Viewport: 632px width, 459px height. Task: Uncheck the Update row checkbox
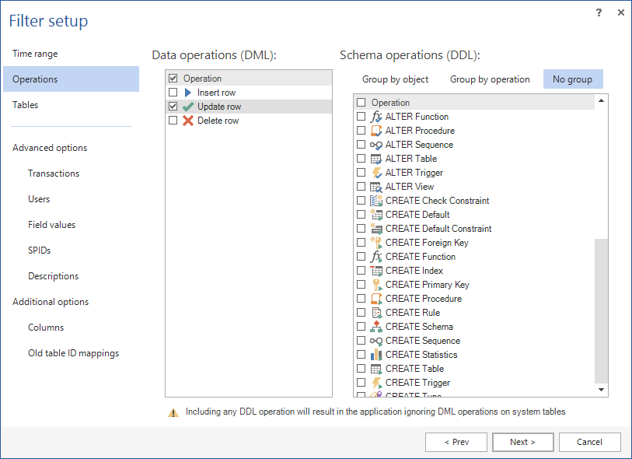tap(173, 107)
